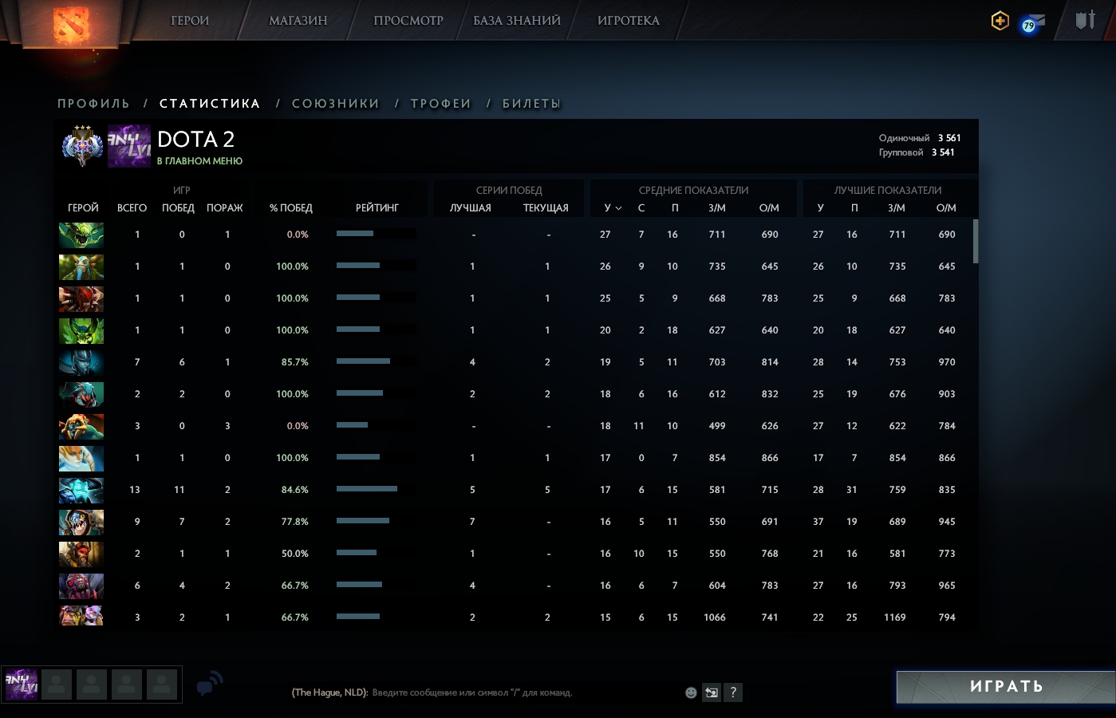The width and height of the screenshot is (1116, 718).
Task: Click the chat channel switch icon
Action: pos(712,692)
